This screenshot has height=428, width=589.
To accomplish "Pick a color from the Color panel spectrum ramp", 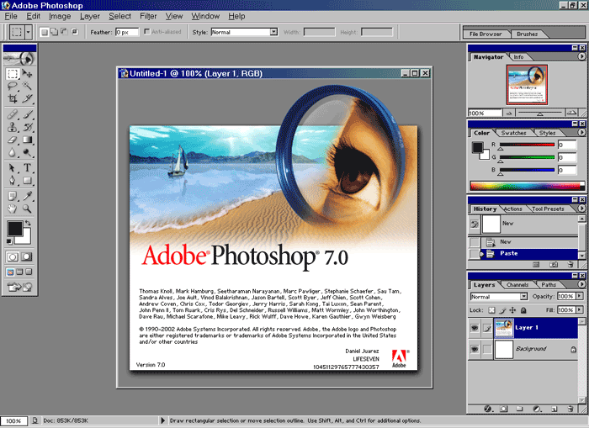I will (x=527, y=186).
